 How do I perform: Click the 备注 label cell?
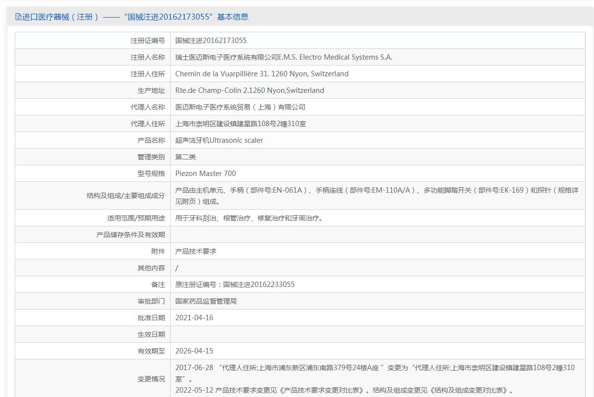point(92,285)
